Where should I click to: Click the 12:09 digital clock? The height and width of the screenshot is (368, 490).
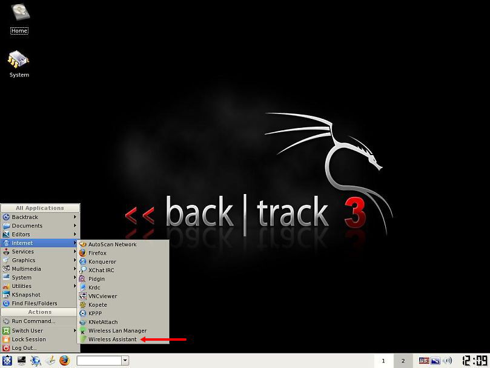click(x=475, y=361)
